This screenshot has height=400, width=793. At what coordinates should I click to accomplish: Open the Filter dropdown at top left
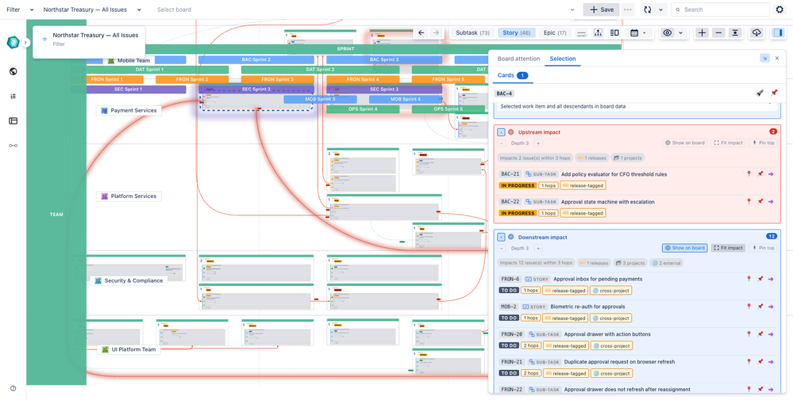(20, 10)
